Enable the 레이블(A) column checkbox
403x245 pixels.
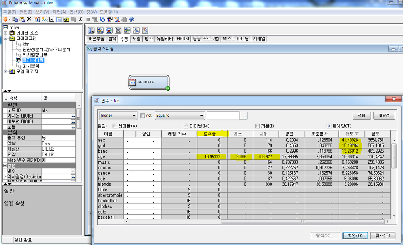(115, 126)
